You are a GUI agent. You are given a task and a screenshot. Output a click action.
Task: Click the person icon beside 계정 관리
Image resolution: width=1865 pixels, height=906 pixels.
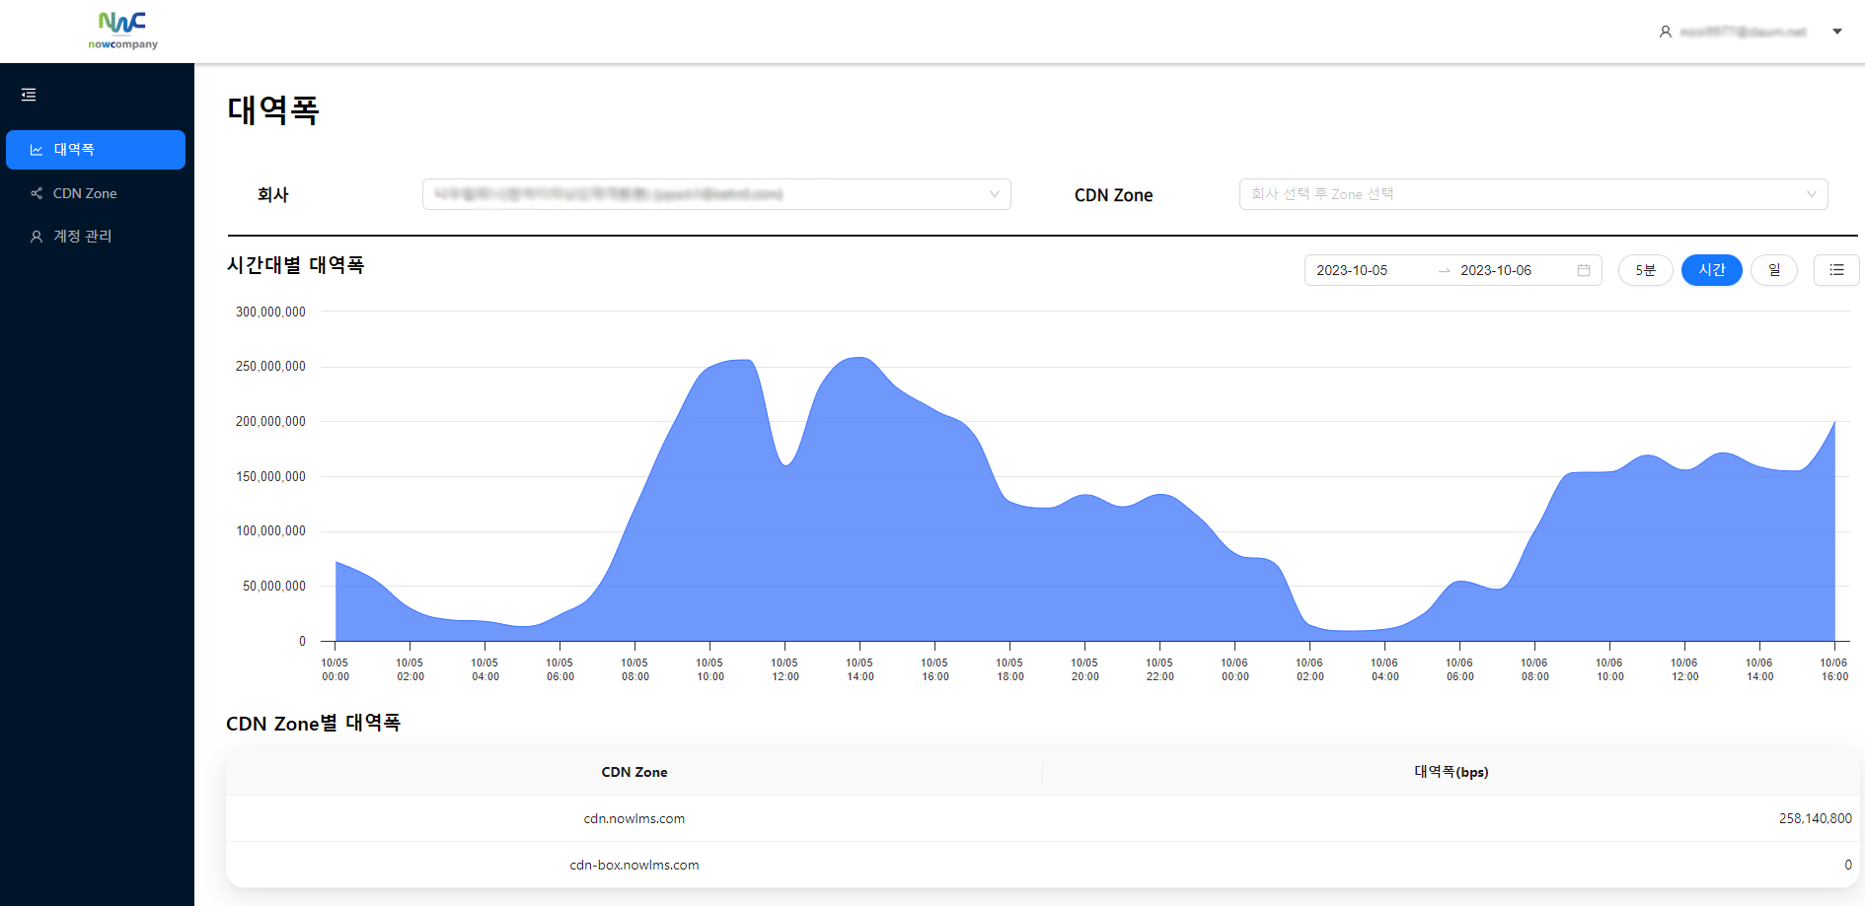37,237
